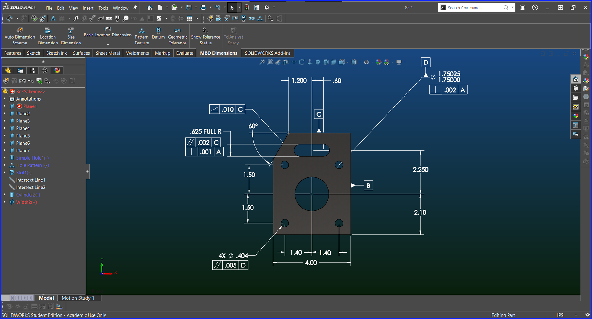Switch to Motion Study 1 tab
Viewport: 592px width, 319px height.
click(78, 298)
